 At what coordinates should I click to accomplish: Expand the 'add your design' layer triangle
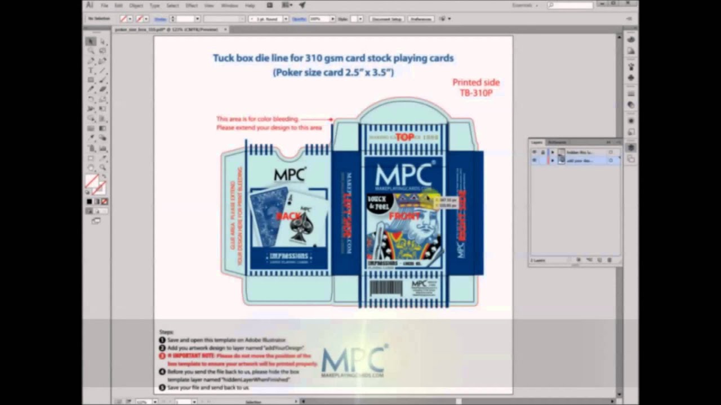point(552,160)
